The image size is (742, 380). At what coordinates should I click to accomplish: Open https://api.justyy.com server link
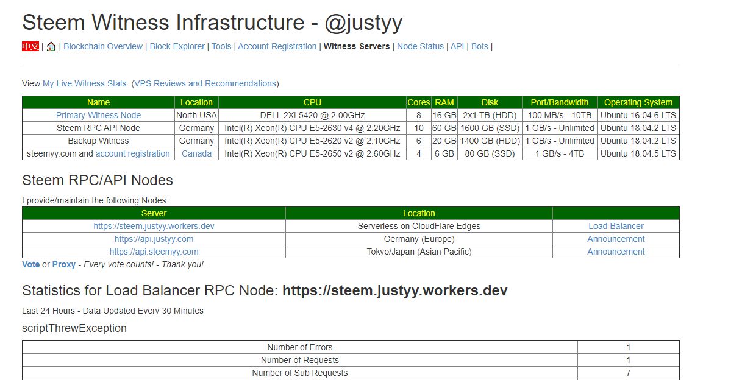click(154, 239)
